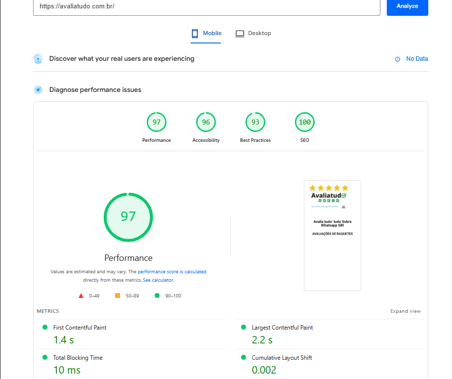Click the Analyze button
Viewport: 452px width, 379px height.
pos(407,6)
